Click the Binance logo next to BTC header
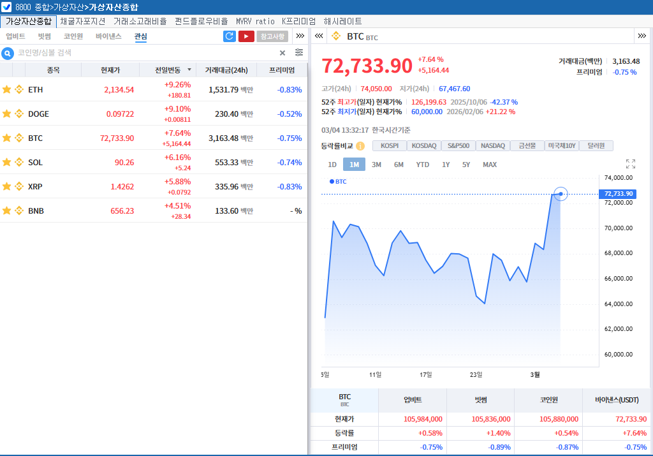This screenshot has width=653, height=456. [x=336, y=36]
